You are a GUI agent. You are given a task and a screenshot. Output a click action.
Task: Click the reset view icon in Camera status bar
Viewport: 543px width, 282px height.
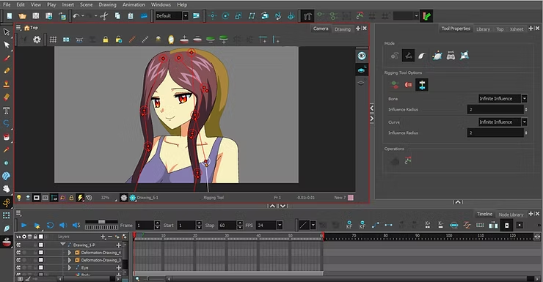pyautogui.click(x=89, y=198)
